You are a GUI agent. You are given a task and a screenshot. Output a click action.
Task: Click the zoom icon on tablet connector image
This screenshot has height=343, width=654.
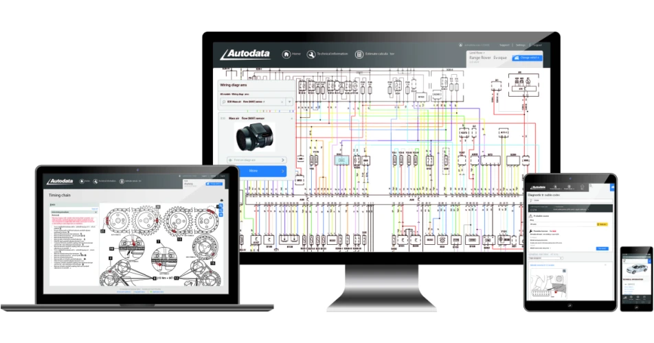point(564,271)
